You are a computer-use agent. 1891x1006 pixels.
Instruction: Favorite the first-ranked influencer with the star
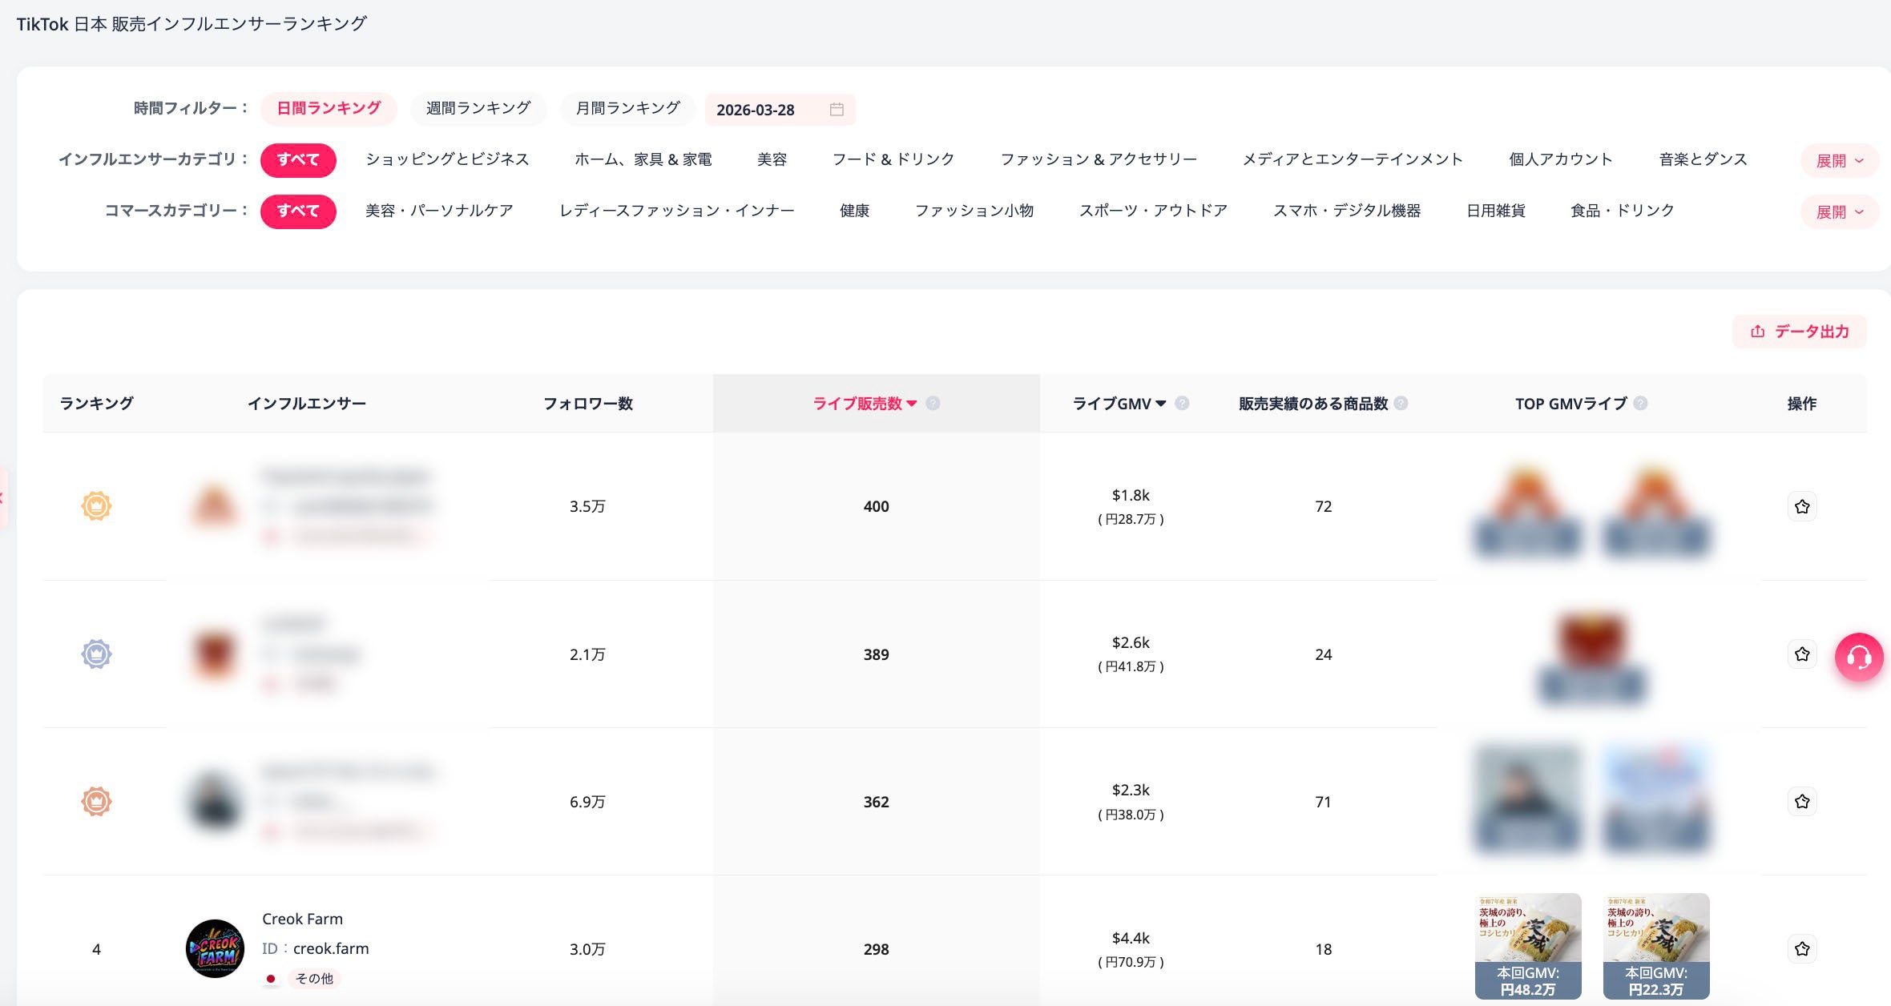pyautogui.click(x=1801, y=506)
